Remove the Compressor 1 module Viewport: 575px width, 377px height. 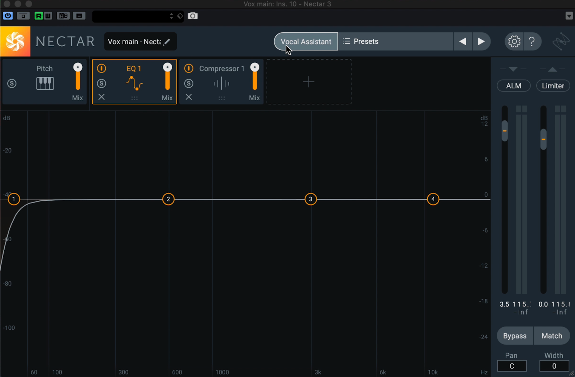pos(189,97)
